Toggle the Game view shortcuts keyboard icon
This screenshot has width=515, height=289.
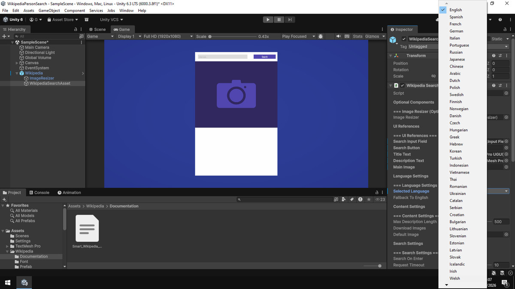(x=347, y=36)
